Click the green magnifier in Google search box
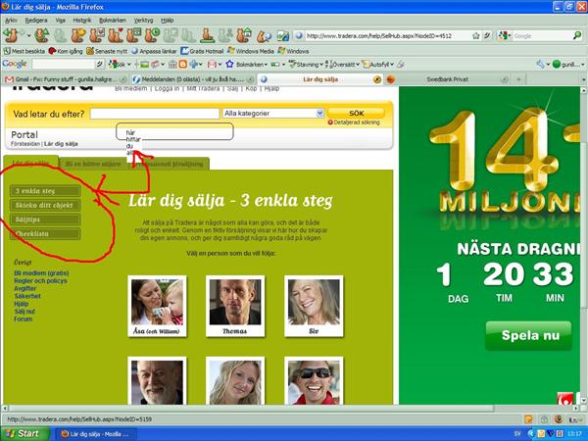The image size is (588, 441). [x=577, y=35]
